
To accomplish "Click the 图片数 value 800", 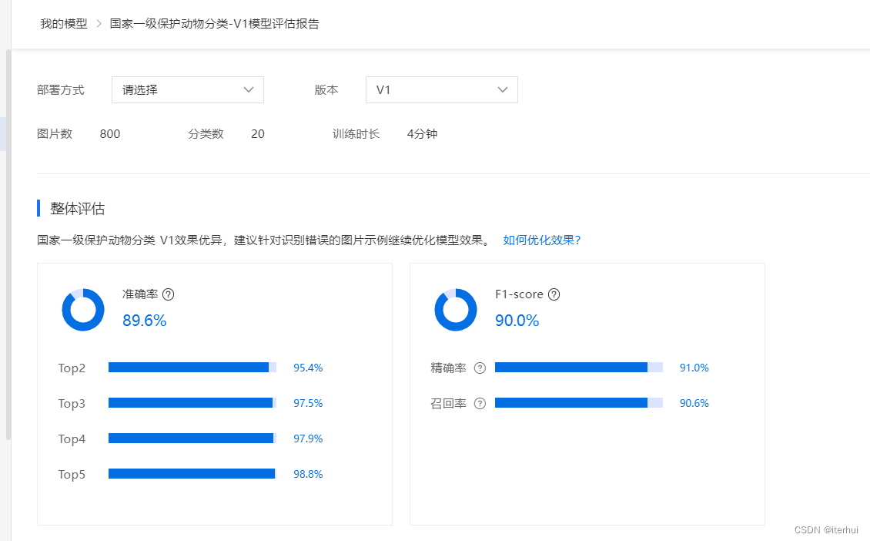I will [110, 134].
